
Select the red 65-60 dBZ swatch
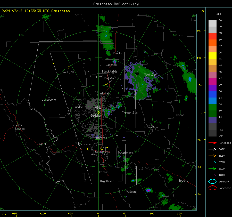(212, 36)
